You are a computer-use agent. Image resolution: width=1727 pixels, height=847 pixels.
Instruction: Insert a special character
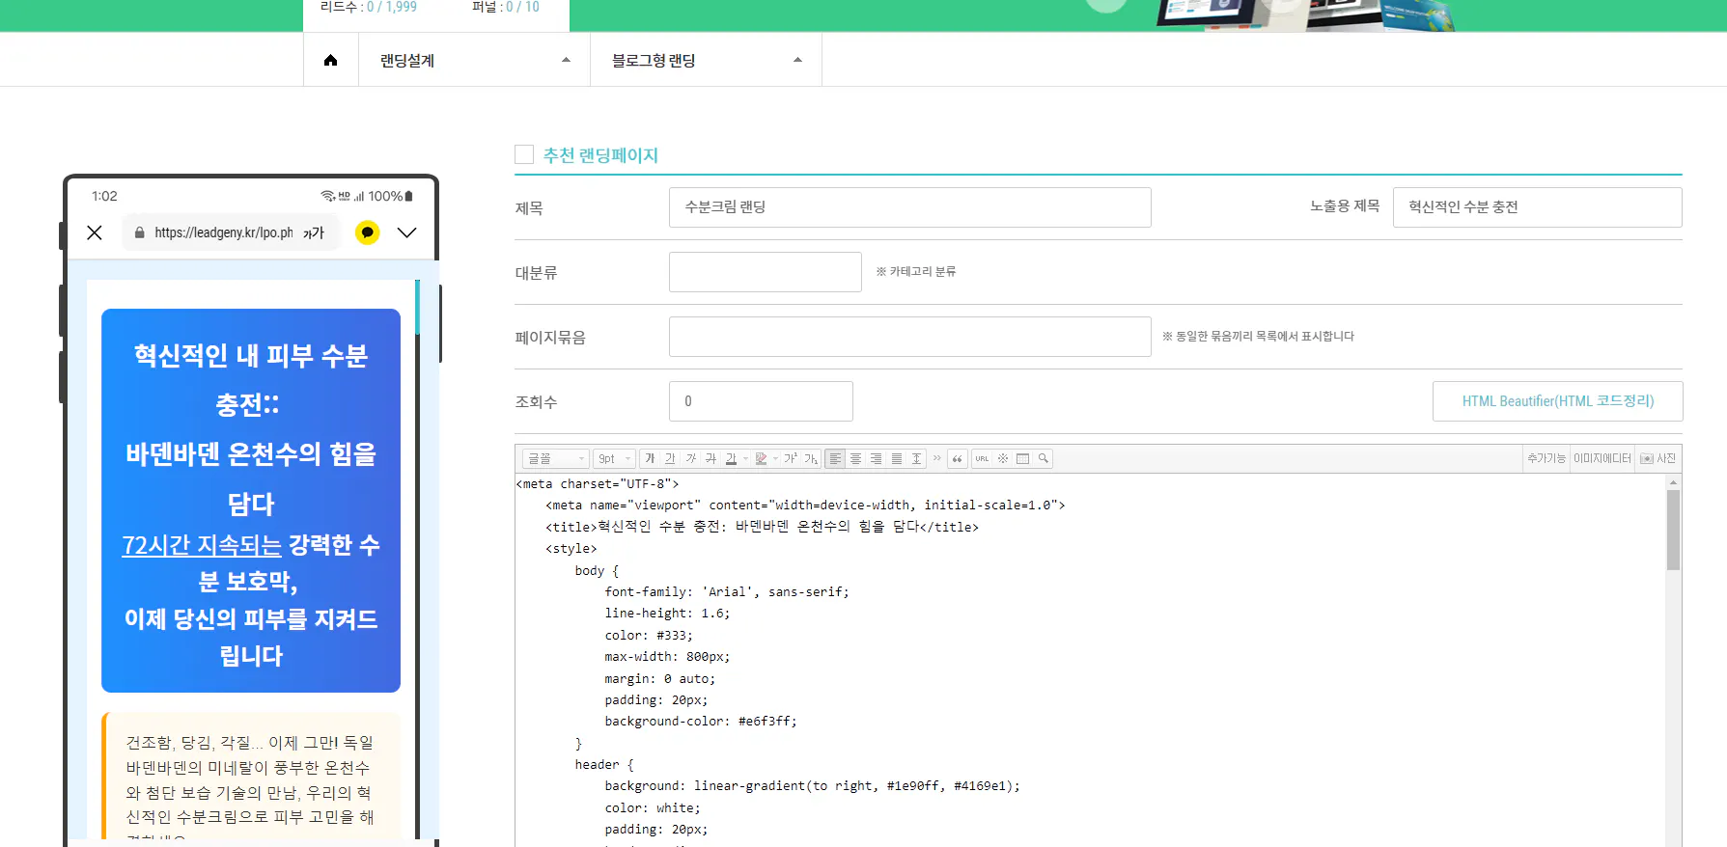pos(1003,458)
